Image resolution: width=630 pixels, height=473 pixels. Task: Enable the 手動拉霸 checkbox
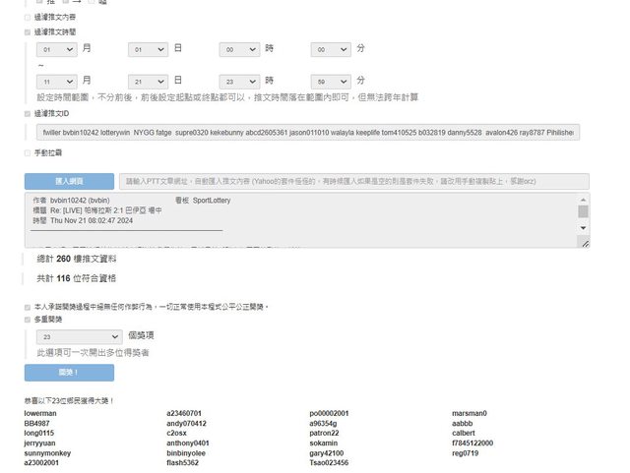click(28, 153)
